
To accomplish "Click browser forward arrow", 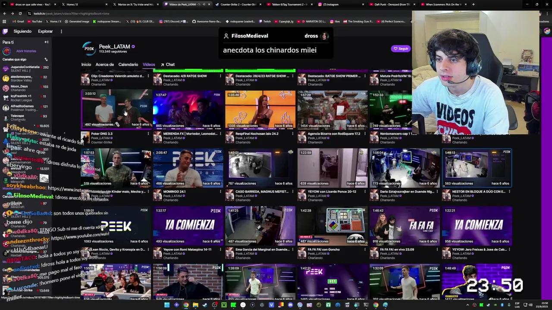I will [13, 13].
